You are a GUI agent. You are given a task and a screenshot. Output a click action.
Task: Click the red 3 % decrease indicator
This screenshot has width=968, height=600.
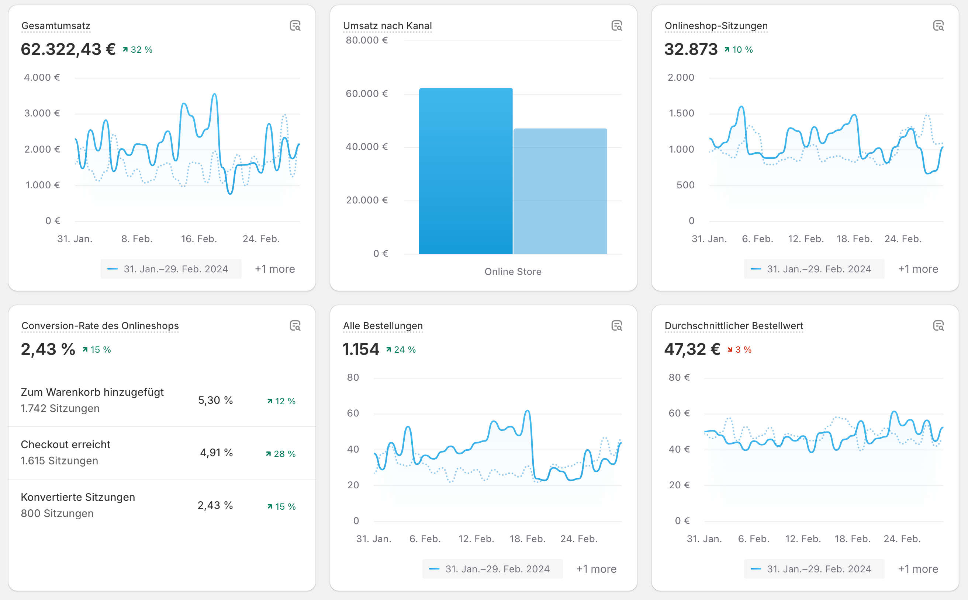[x=740, y=350]
